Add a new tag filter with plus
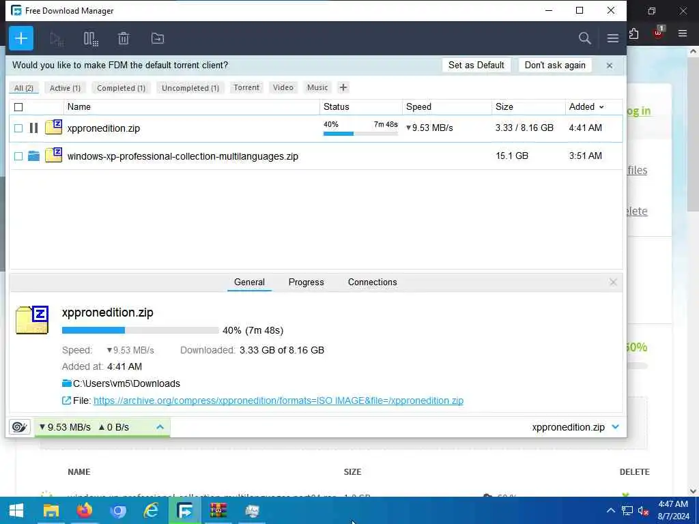Screen dimensions: 699x524 343,87
